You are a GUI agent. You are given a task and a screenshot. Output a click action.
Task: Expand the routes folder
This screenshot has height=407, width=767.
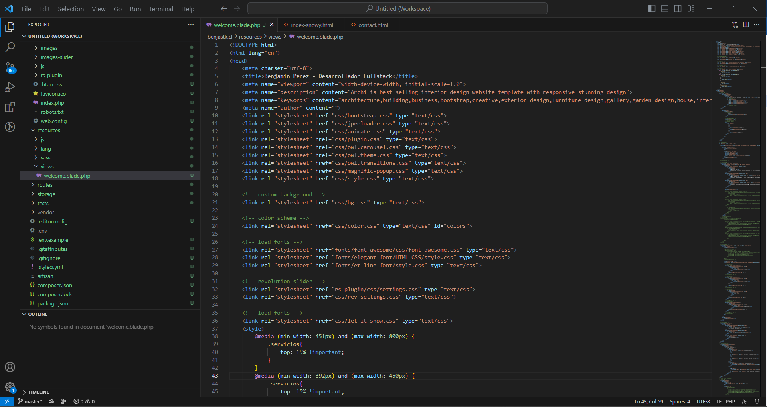45,185
